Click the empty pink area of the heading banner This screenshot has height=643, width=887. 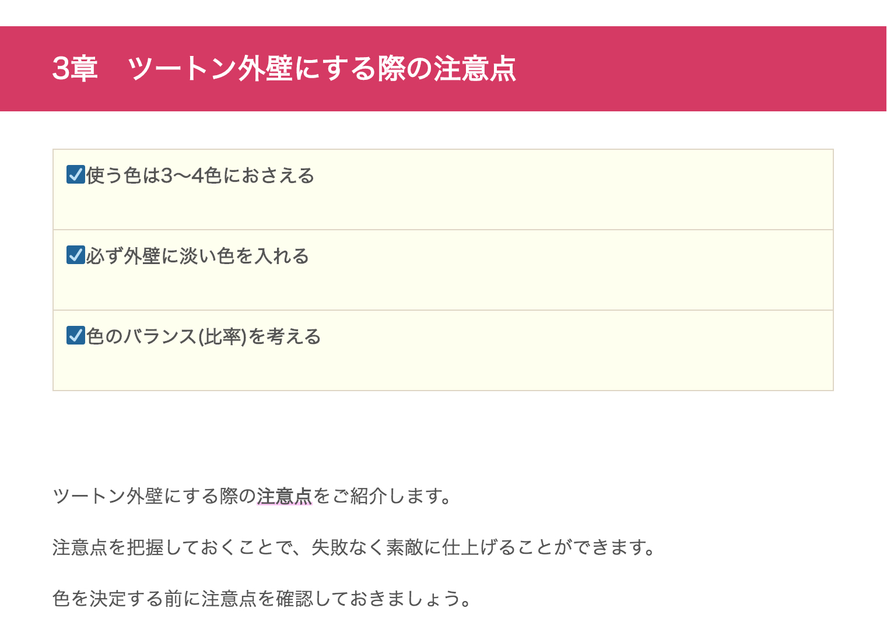click(x=700, y=69)
